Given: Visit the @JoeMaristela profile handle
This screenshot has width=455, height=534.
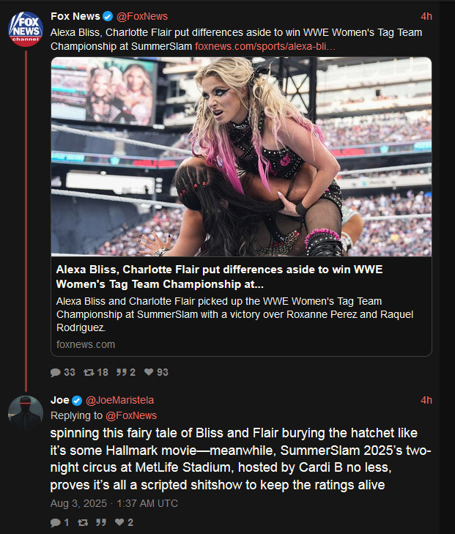Looking at the screenshot, I should tap(119, 400).
